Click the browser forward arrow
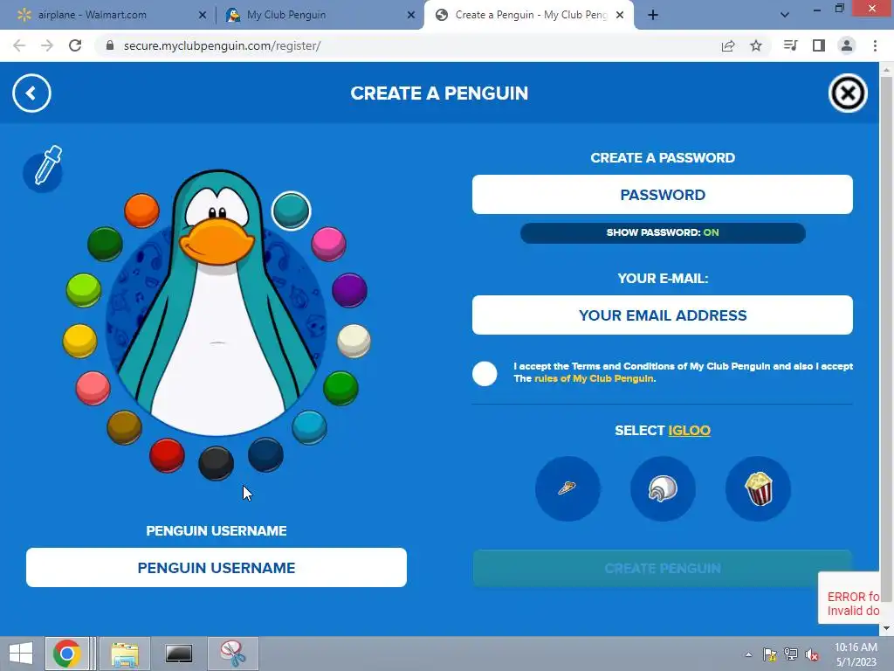Screen dimensions: 894x671 [x=47, y=45]
